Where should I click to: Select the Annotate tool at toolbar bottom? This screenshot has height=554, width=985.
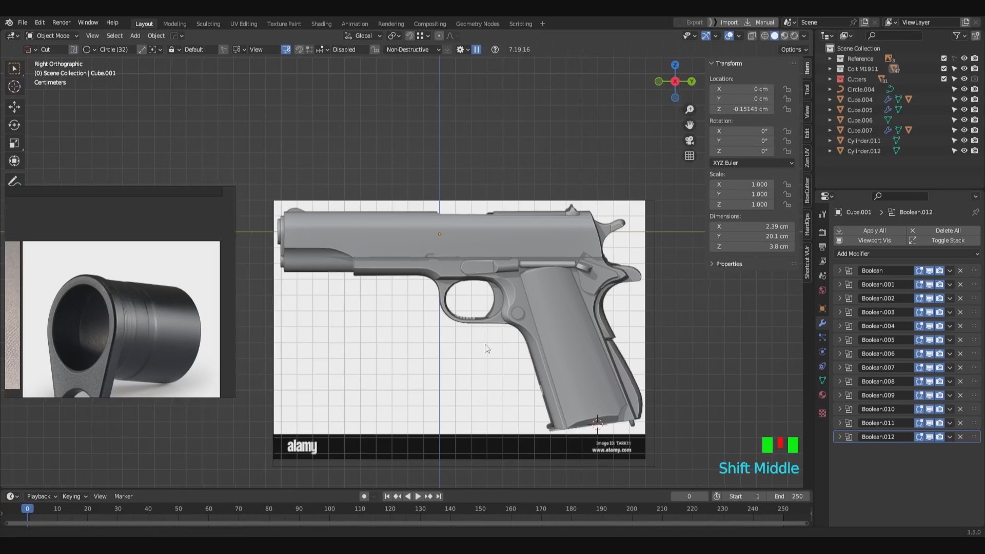pos(14,180)
